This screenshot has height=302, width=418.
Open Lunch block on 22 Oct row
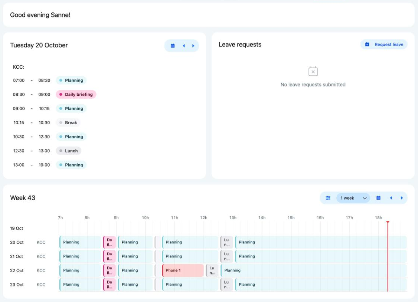pos(212,270)
